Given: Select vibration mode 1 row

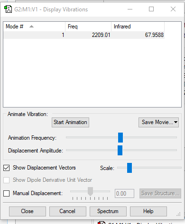Looking at the screenshot, I should tap(84, 35).
